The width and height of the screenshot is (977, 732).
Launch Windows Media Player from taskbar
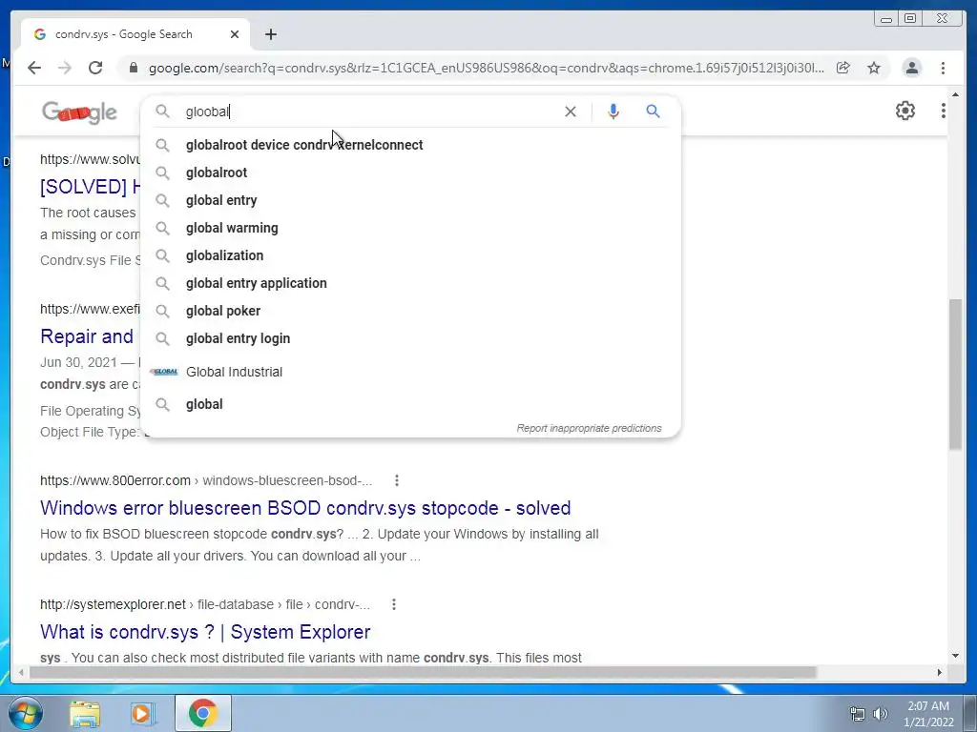142,714
